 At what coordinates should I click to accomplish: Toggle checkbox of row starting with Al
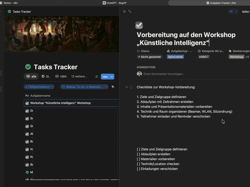(x=27, y=134)
